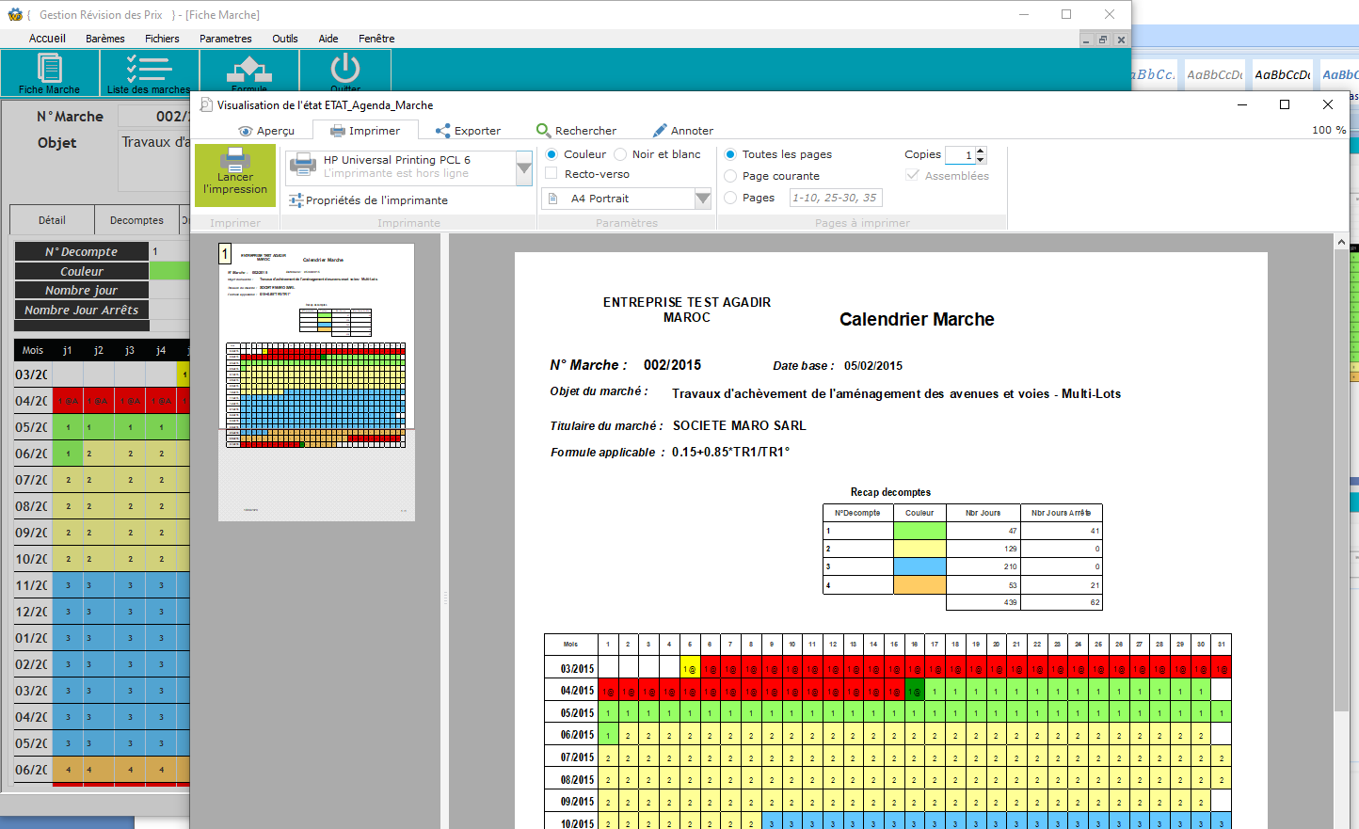Choose the Pages range radio button
Screen dimensions: 1359x829
click(x=730, y=198)
